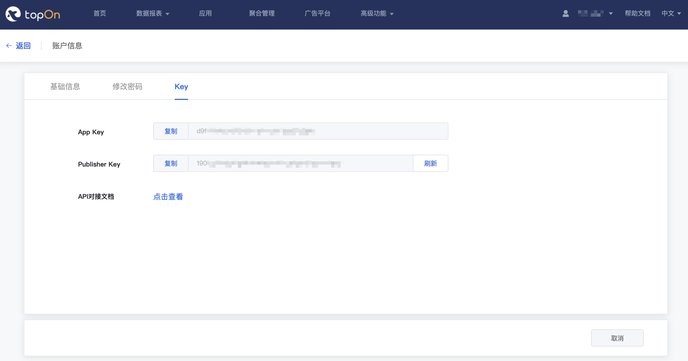Copy the App Key with 复制

pos(171,131)
